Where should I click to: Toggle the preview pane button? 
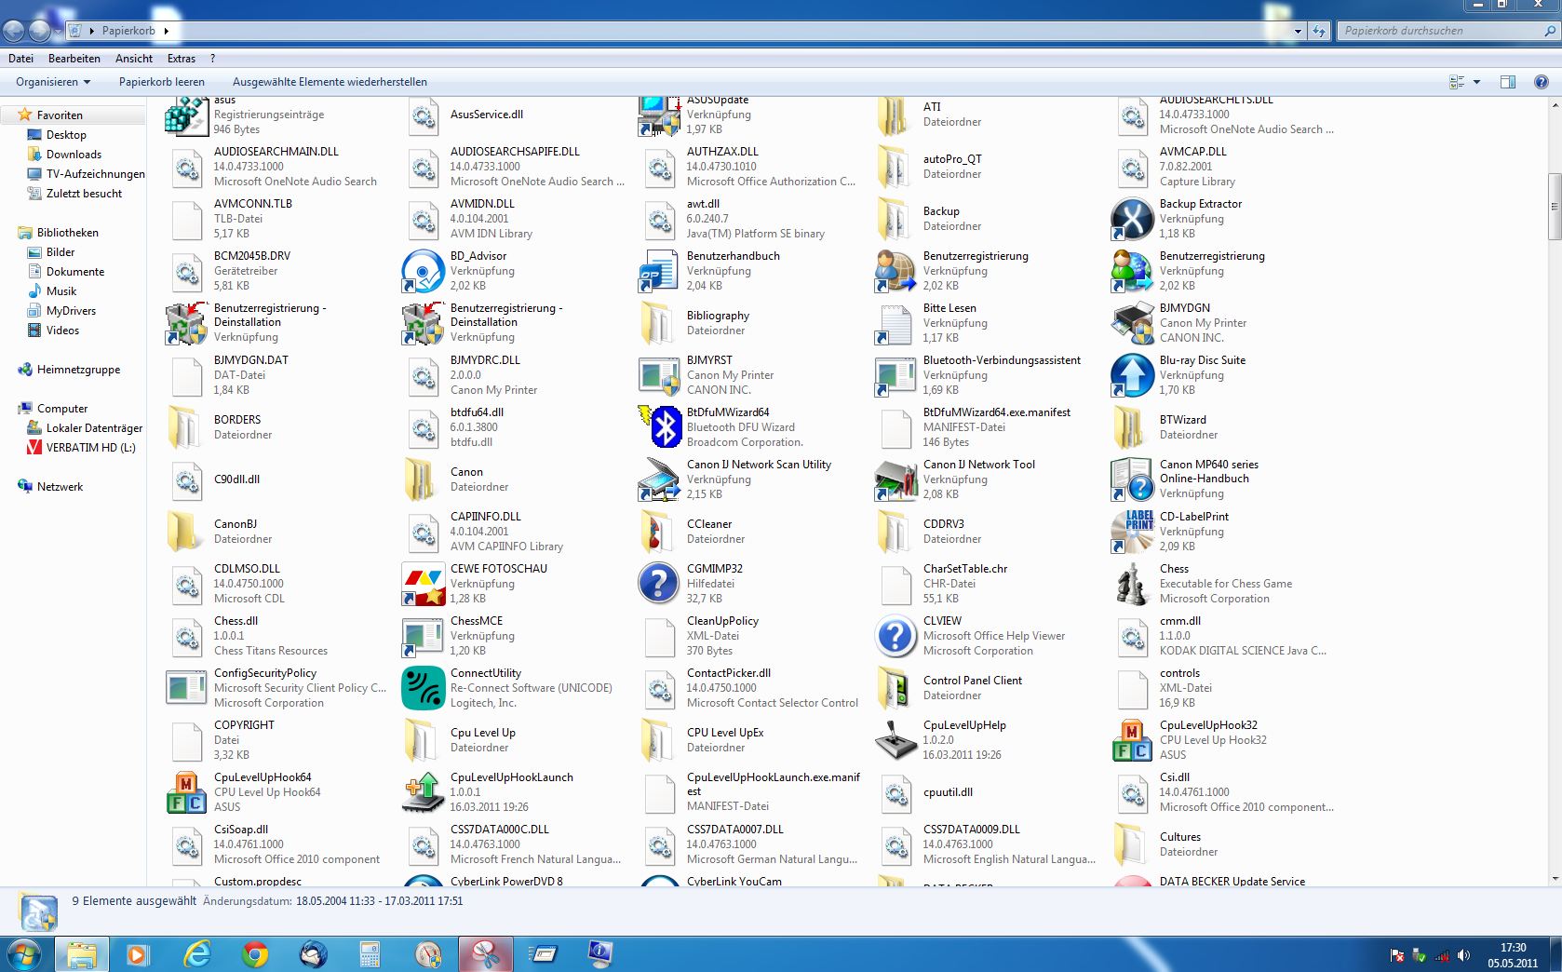click(x=1508, y=82)
